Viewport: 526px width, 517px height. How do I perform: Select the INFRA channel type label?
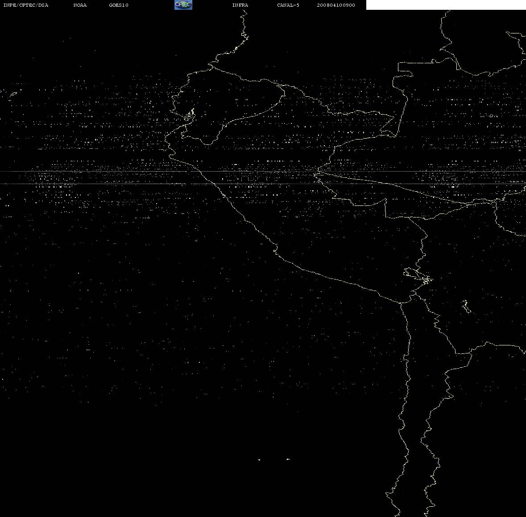tap(240, 5)
